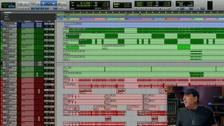Click the main counter value field

pos(85,3)
